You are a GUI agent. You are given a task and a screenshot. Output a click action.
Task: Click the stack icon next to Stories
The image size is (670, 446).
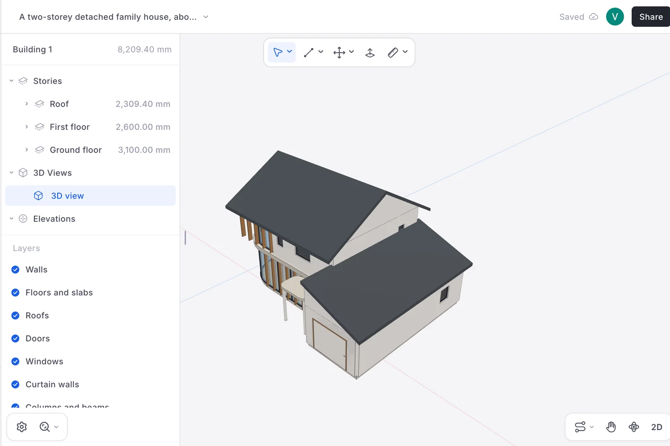coord(23,81)
